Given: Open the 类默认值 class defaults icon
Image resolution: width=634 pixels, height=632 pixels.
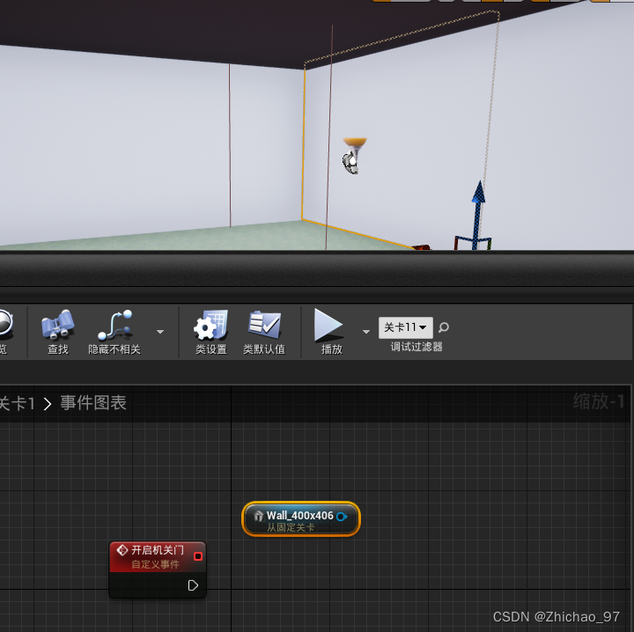Looking at the screenshot, I should [x=263, y=327].
